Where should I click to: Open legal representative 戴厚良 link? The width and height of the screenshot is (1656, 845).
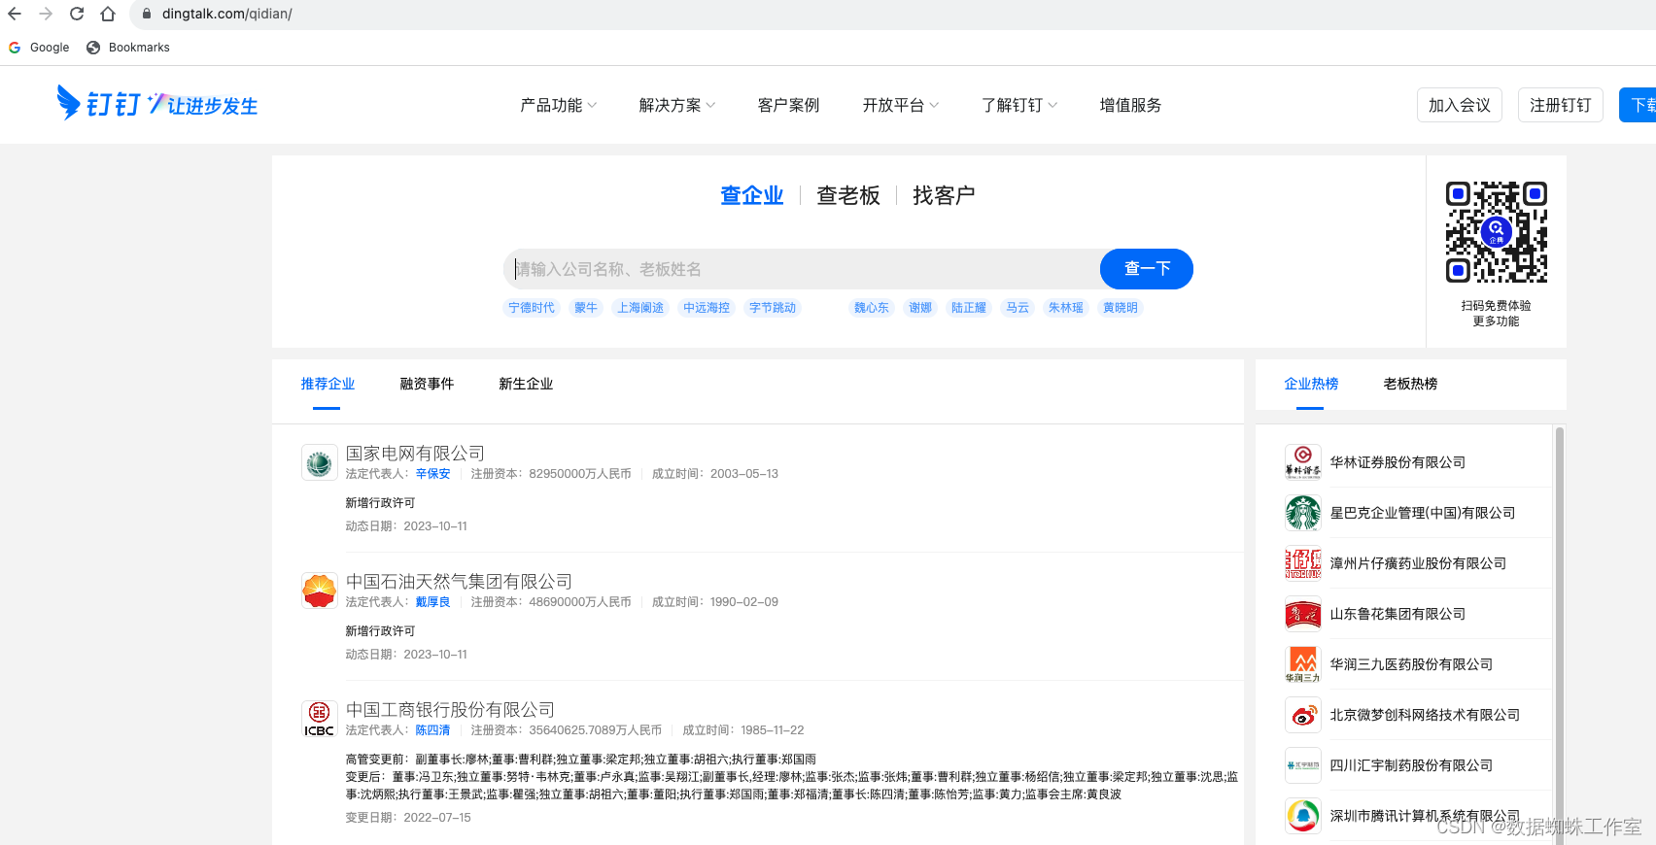433,602
